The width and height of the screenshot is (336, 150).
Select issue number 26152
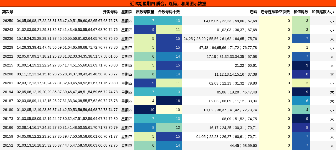[x=8, y=145]
